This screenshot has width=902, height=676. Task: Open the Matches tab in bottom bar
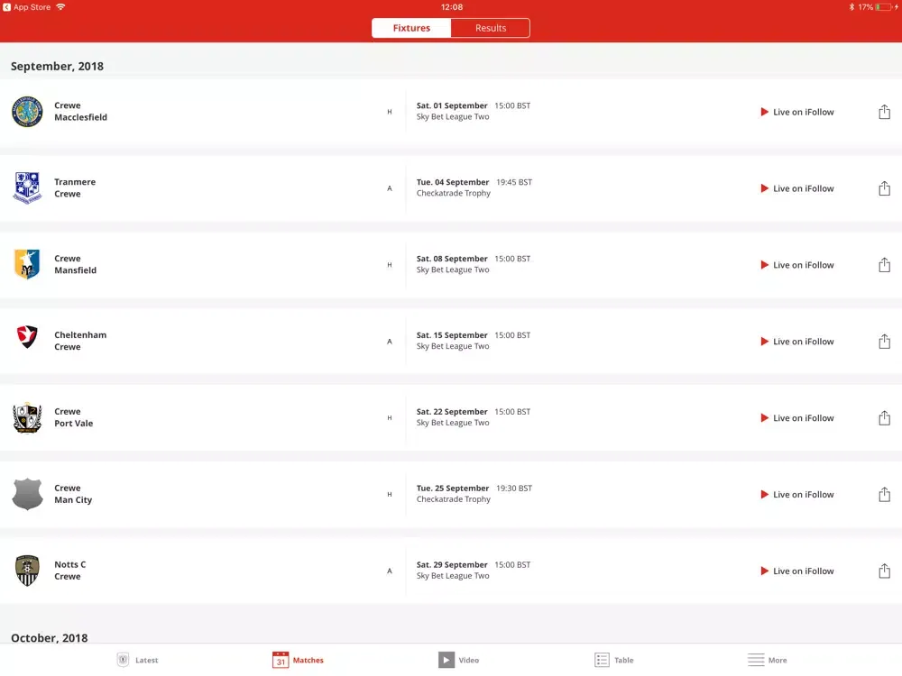[298, 660]
